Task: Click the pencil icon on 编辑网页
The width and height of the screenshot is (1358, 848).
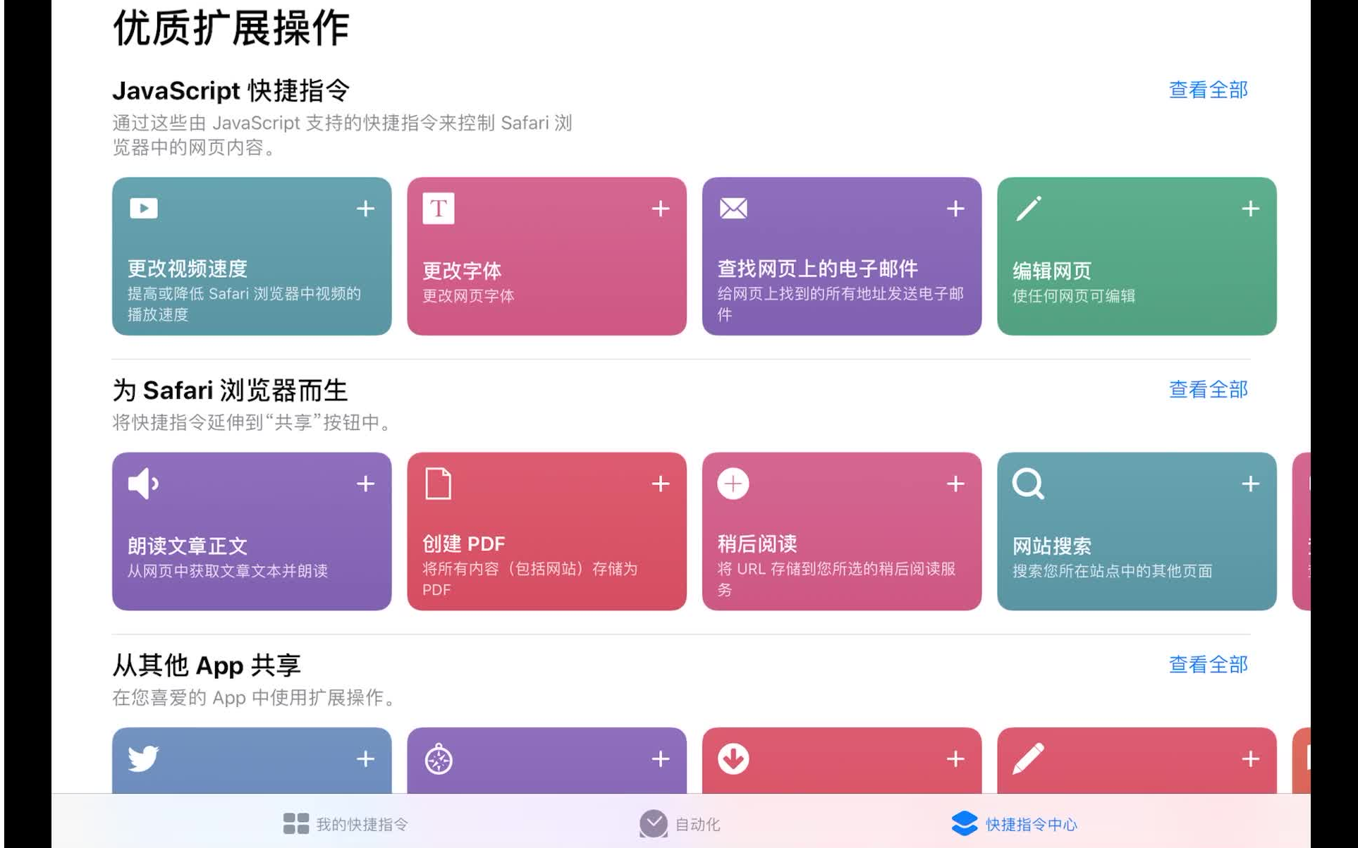Action: pyautogui.click(x=1028, y=208)
